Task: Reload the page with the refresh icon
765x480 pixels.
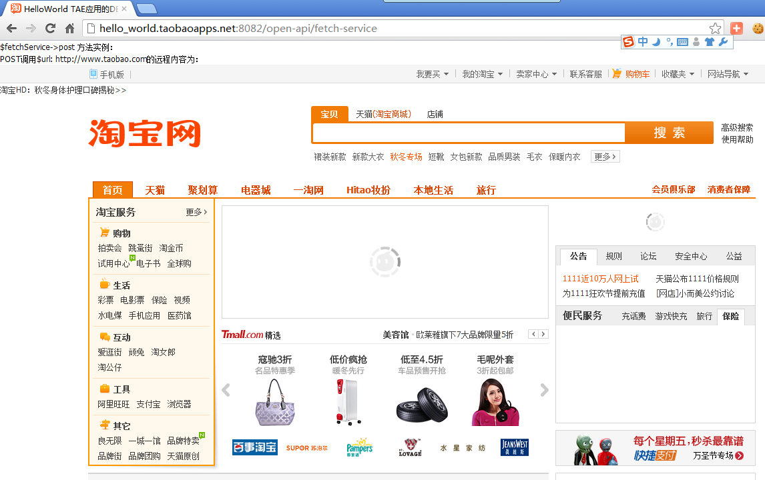Action: (50, 28)
